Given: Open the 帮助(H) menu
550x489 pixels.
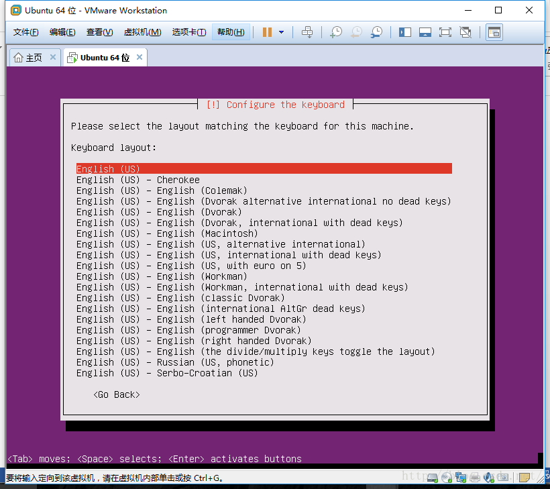Looking at the screenshot, I should tap(231, 32).
